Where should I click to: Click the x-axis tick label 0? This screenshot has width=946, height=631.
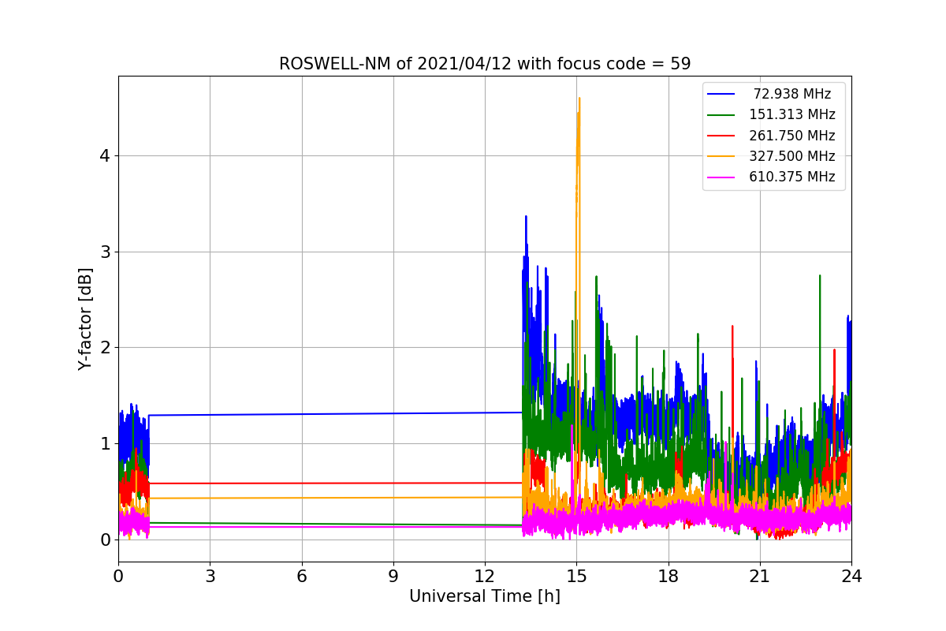[118, 577]
